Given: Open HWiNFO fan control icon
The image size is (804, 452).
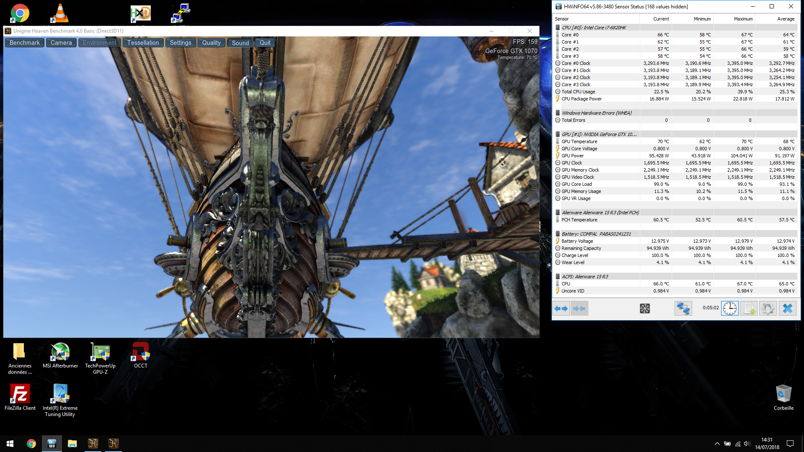Looking at the screenshot, I should point(644,308).
